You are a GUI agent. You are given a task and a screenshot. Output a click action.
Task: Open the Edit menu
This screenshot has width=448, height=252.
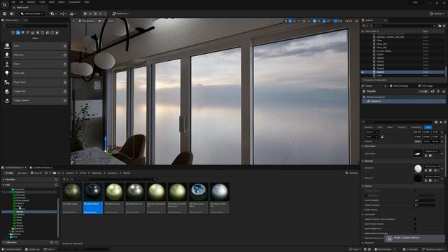21,2
